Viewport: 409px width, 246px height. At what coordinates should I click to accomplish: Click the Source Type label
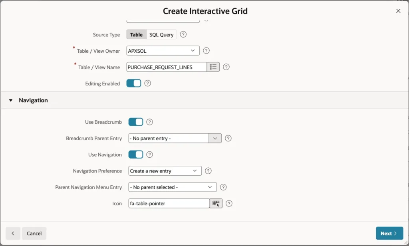[x=106, y=35]
